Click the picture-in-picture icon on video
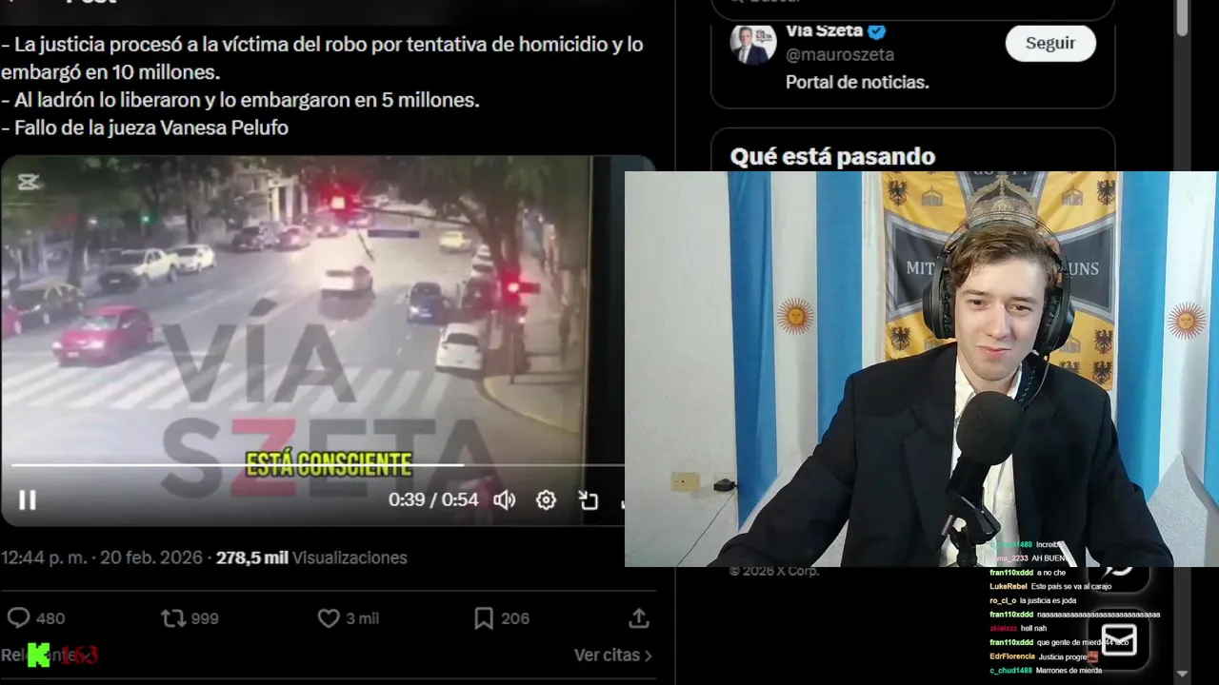Image resolution: width=1219 pixels, height=685 pixels. click(589, 499)
